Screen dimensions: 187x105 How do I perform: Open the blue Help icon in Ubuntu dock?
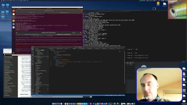[14, 24]
